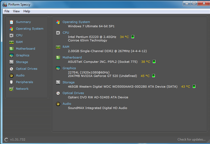
Task: Select Peripherals in the sidebar
Action: [24, 82]
